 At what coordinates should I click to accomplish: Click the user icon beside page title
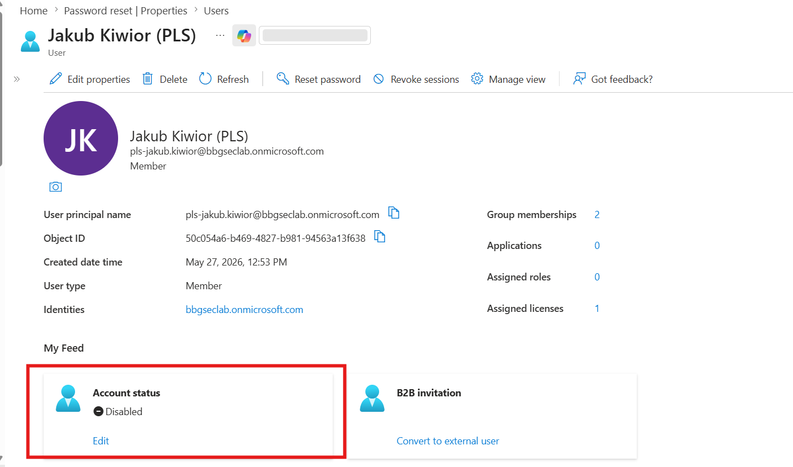(30, 41)
